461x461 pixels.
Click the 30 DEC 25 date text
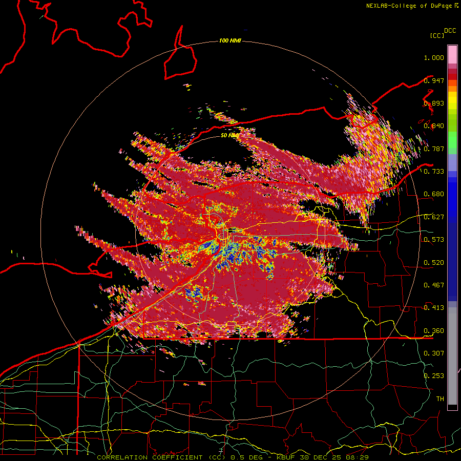321,457
